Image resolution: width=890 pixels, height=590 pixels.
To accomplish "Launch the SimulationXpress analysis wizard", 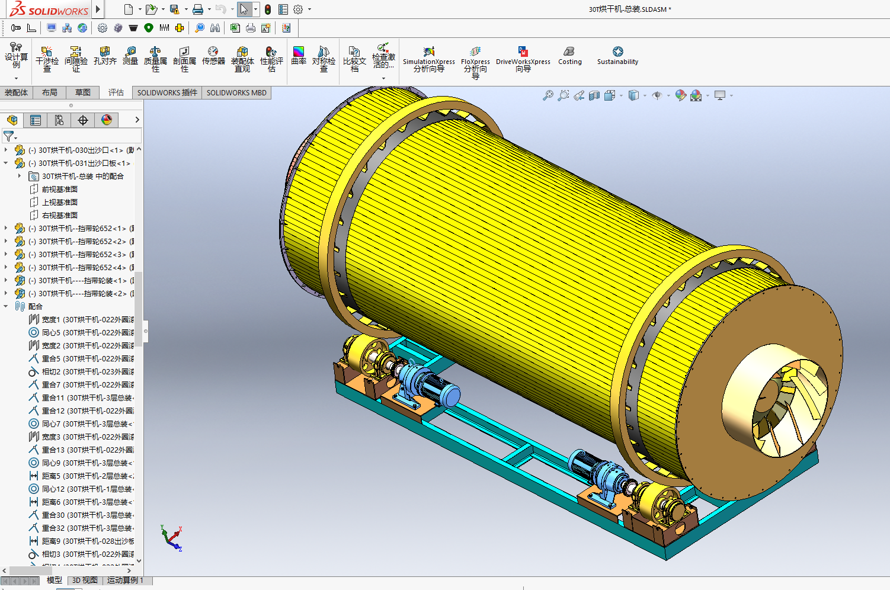I will click(429, 59).
